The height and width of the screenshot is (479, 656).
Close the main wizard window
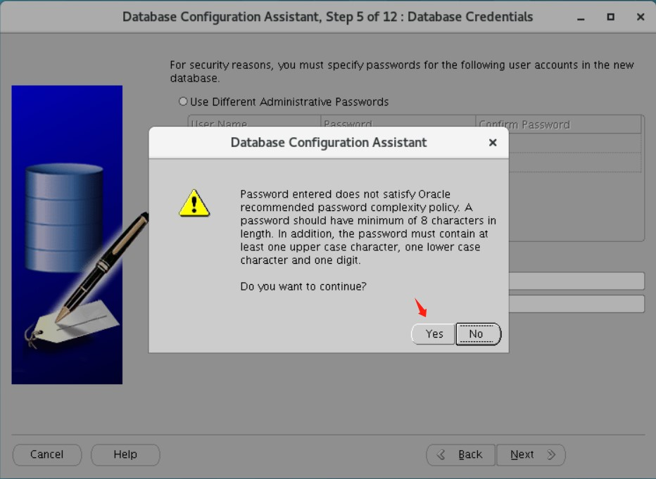pos(641,17)
